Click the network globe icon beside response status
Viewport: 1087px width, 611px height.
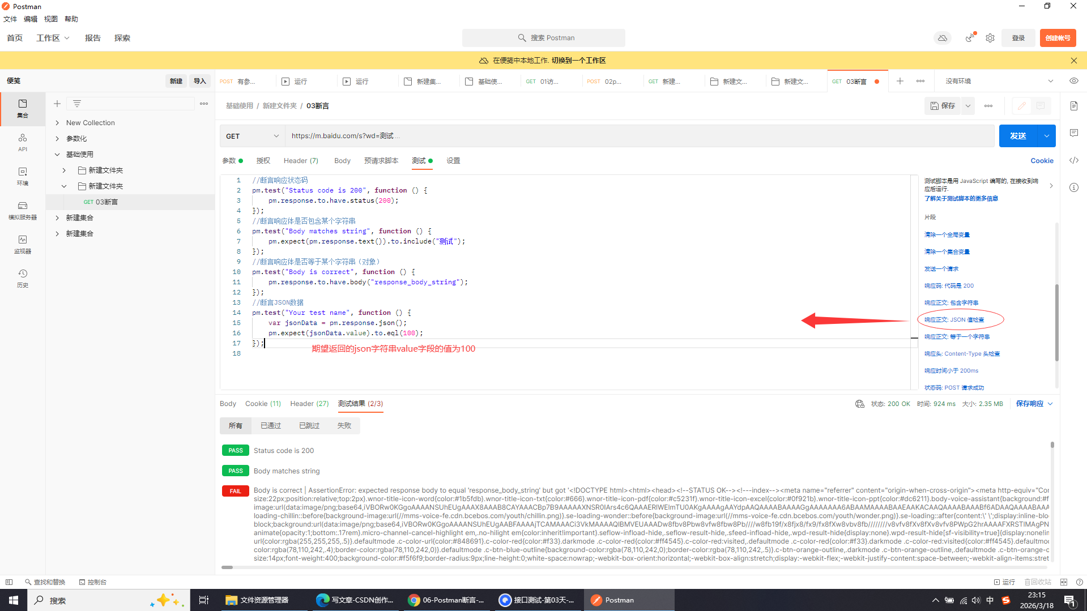tap(860, 404)
